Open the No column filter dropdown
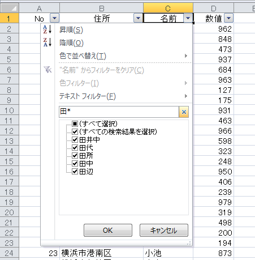255x260 pixels. (55, 18)
